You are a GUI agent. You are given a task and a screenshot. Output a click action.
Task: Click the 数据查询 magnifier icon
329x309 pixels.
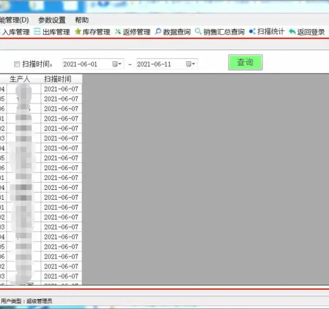158,31
